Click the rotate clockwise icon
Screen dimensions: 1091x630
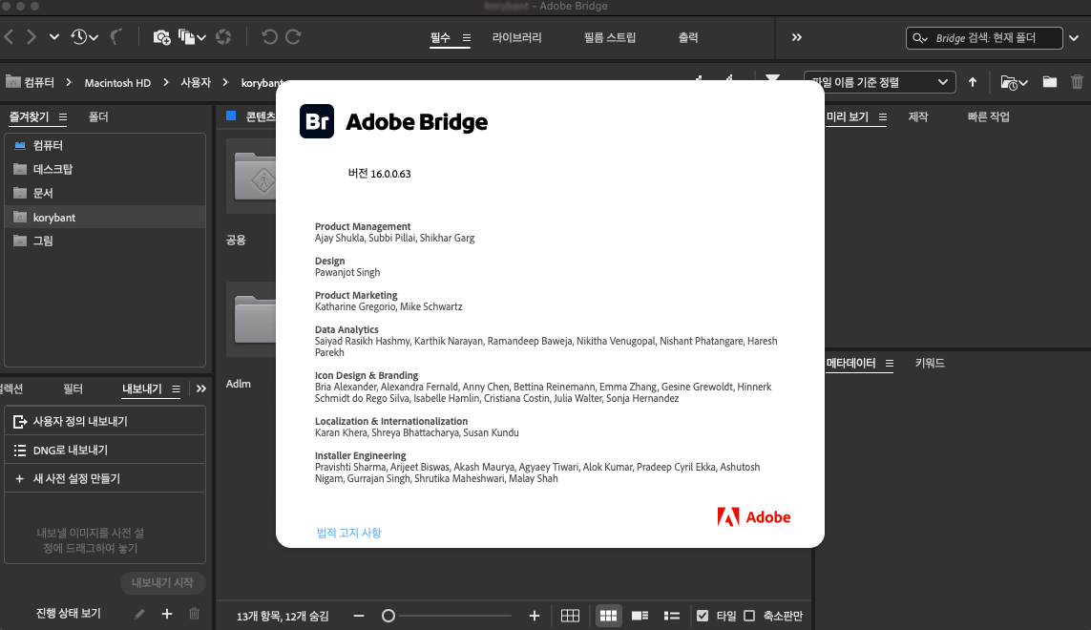tap(293, 37)
